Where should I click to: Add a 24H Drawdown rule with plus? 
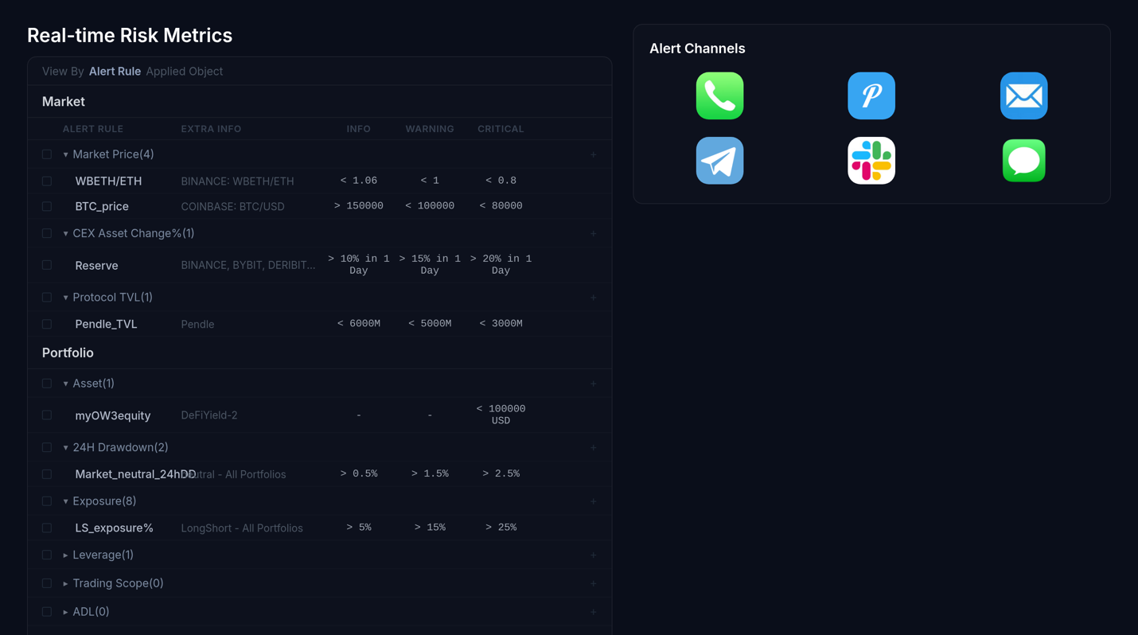[593, 447]
